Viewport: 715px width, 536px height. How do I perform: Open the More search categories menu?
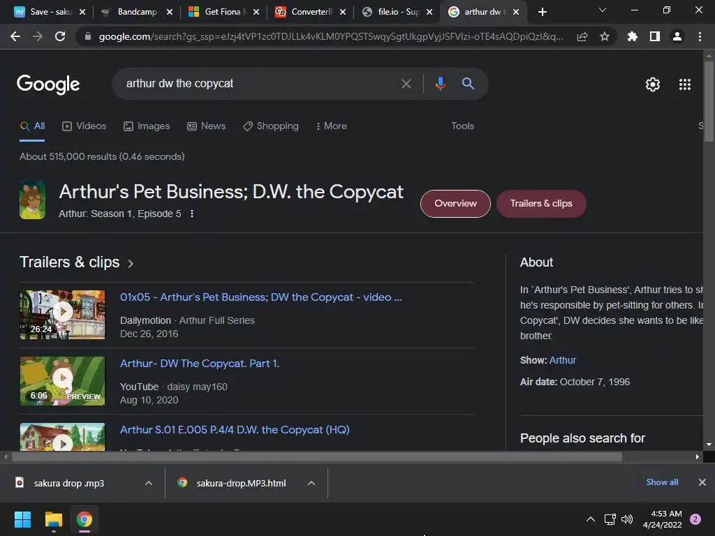pos(332,126)
